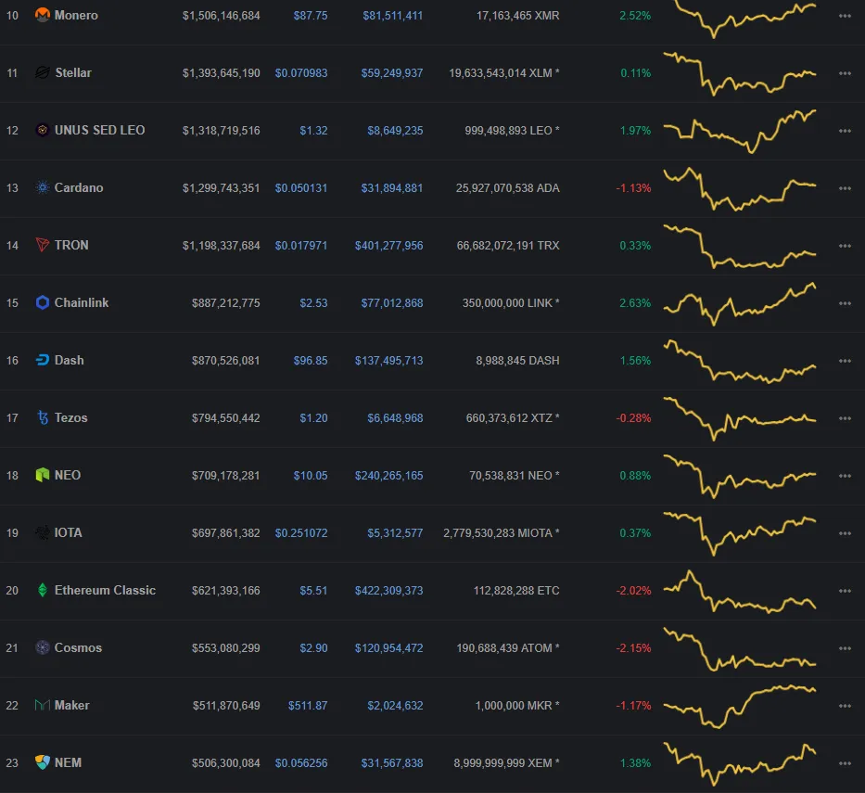This screenshot has width=865, height=793.
Task: Open the more-options dots for Tezos row
Action: pyautogui.click(x=845, y=417)
